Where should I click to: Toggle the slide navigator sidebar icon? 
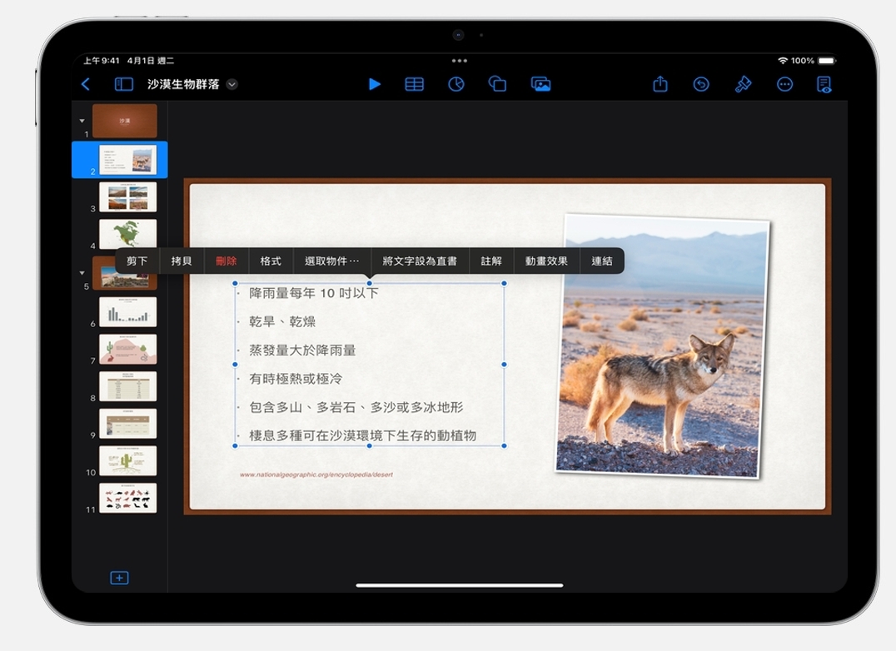[124, 84]
